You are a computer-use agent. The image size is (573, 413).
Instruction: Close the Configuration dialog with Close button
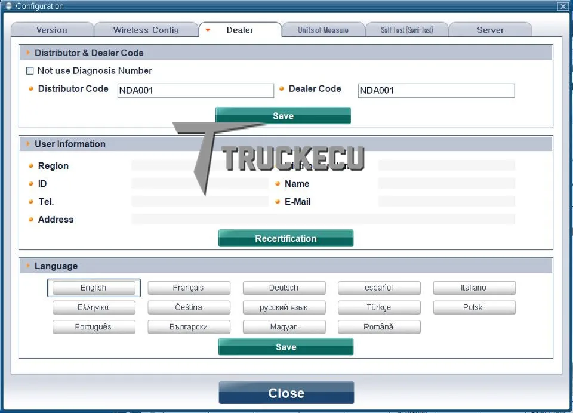pyautogui.click(x=286, y=393)
